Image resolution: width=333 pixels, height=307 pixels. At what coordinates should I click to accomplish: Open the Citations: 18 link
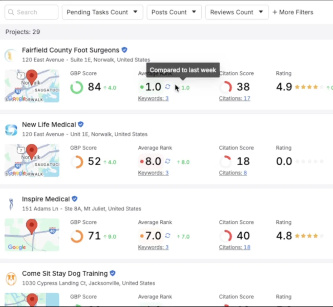point(234,247)
